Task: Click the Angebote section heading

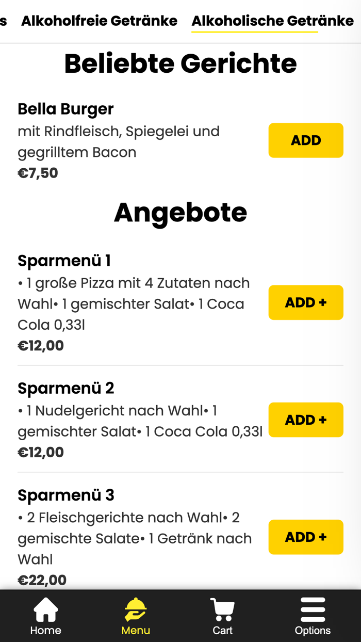Action: (x=180, y=212)
